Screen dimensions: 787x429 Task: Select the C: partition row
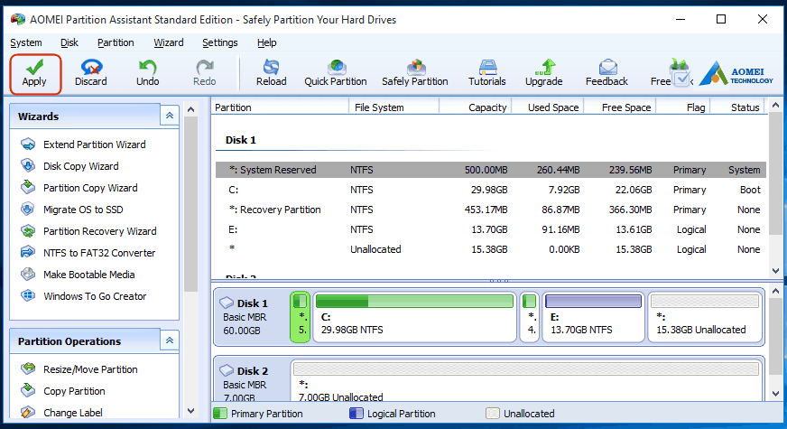pos(491,190)
